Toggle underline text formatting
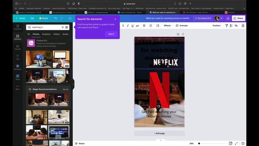Image resolution: width=259 pixels, height=146 pixels. click(132, 26)
